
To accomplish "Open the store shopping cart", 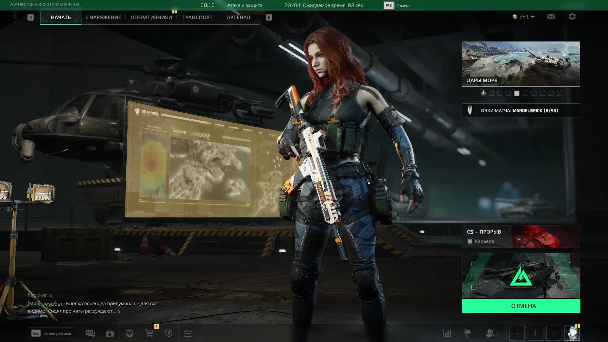I will coord(149,333).
